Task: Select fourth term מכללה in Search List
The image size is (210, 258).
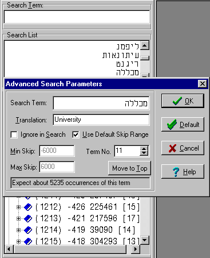Action: 128,72
